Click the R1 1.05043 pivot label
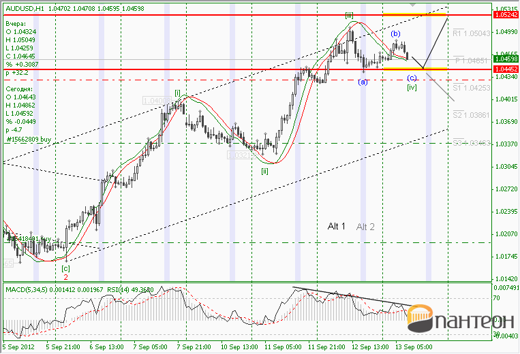Image resolution: width=520 pixels, height=354 pixels. tap(471, 33)
